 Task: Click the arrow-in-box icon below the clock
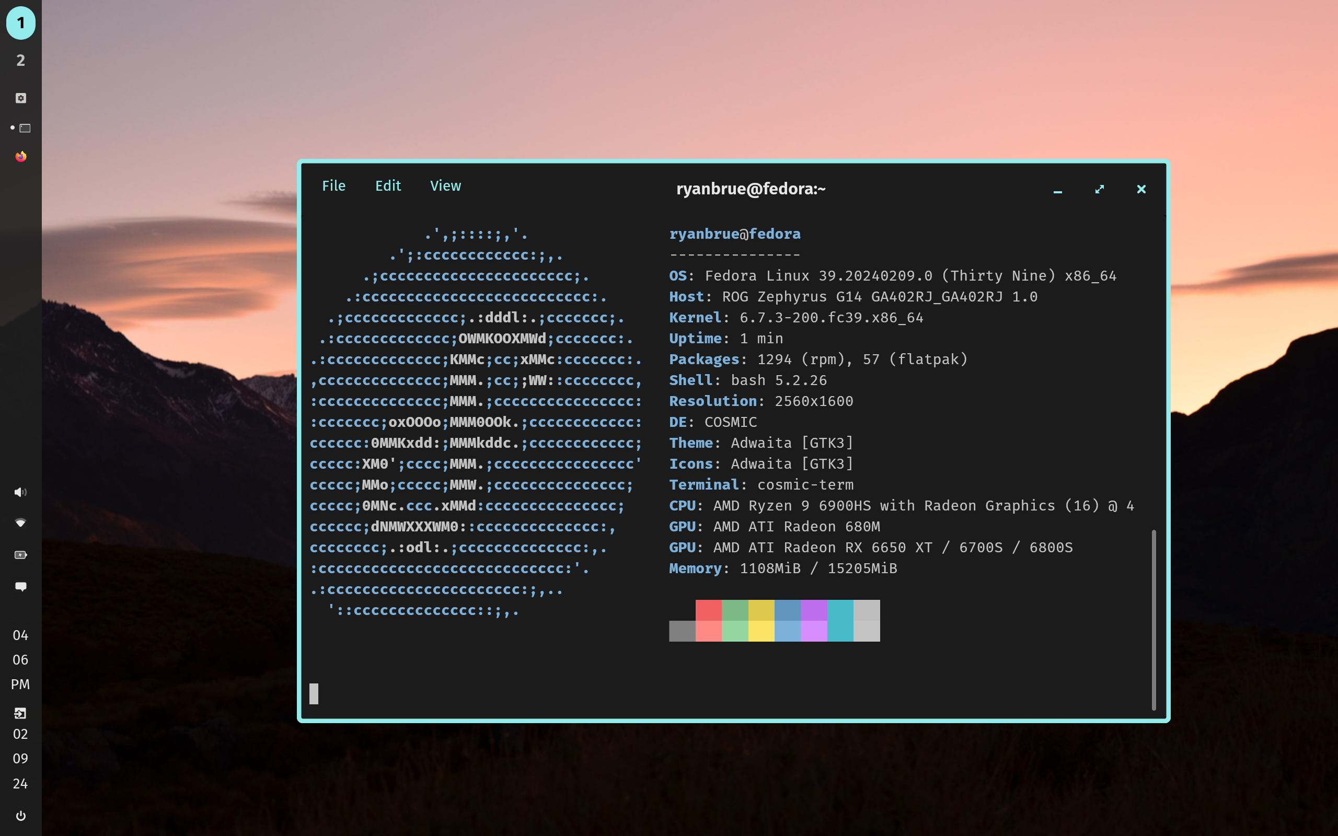pos(20,713)
